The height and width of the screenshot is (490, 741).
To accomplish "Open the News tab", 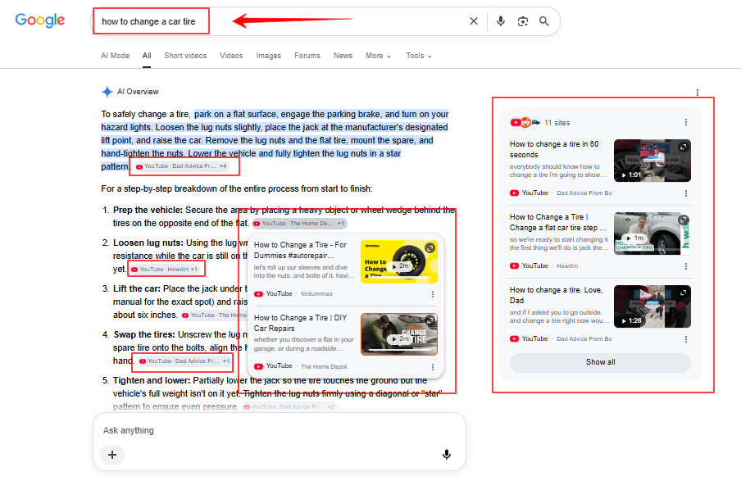I will [343, 56].
